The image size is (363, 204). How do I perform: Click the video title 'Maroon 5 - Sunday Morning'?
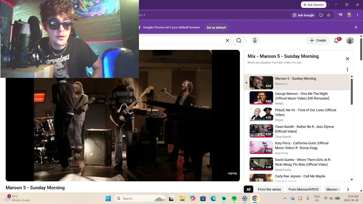35,188
